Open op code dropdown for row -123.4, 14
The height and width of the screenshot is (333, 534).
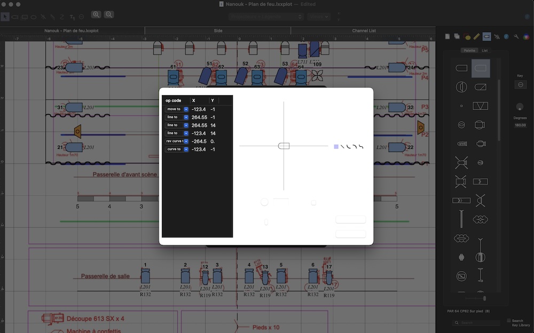[176, 133]
